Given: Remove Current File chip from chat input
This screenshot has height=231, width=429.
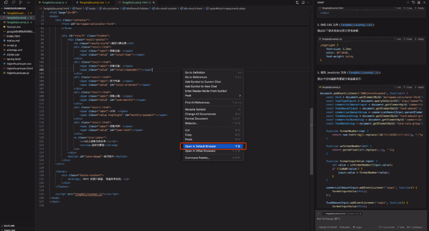Looking at the screenshot, I should pos(360,214).
